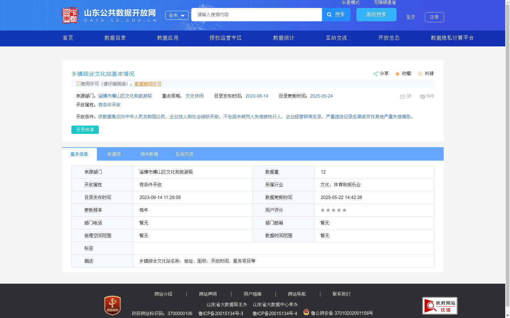Open 网站声明 footer link

[x=208, y=294]
